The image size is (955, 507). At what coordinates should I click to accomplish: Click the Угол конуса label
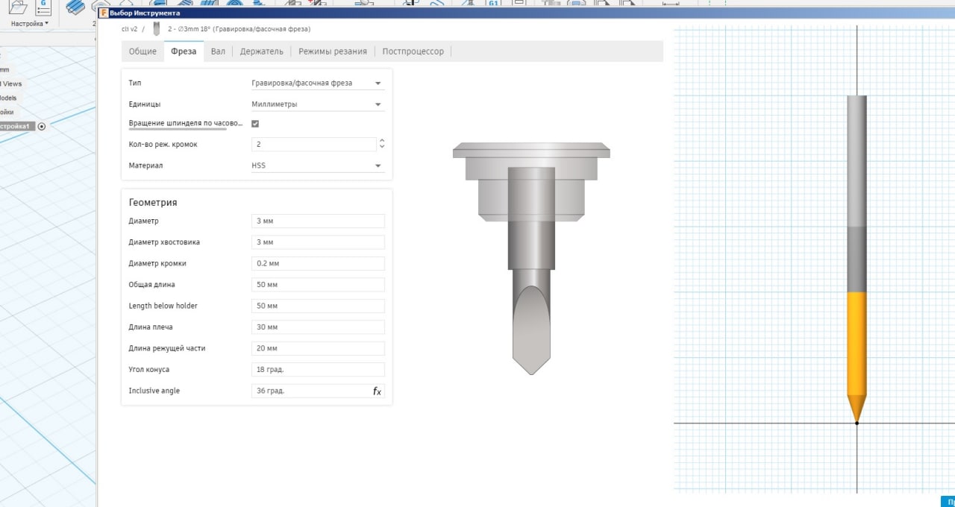tap(149, 370)
